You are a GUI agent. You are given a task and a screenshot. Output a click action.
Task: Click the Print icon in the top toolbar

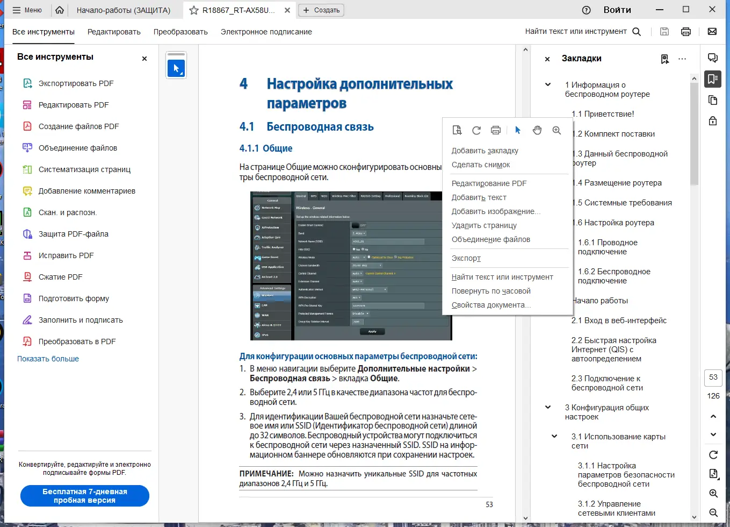point(686,31)
